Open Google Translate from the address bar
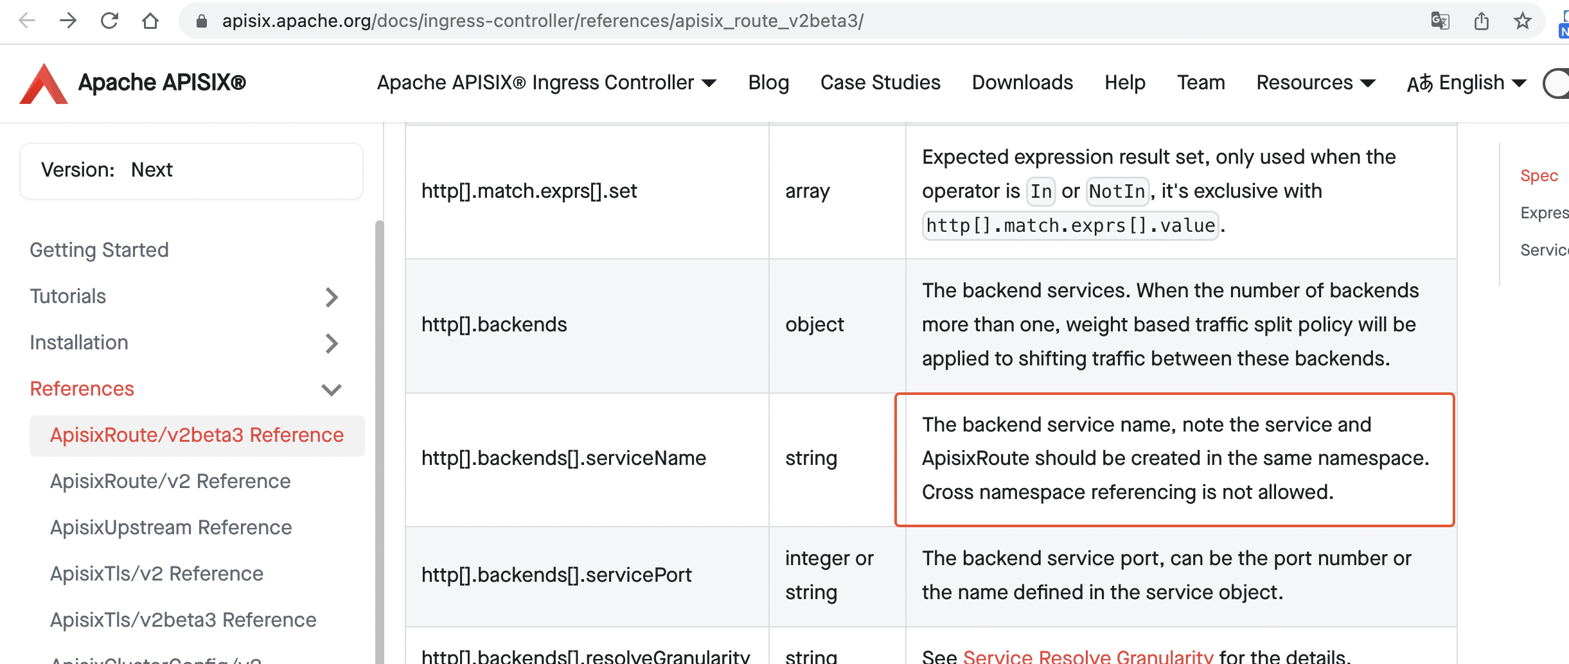 [1440, 21]
